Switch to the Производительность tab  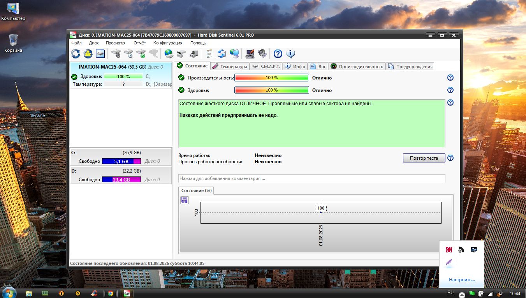(x=357, y=66)
